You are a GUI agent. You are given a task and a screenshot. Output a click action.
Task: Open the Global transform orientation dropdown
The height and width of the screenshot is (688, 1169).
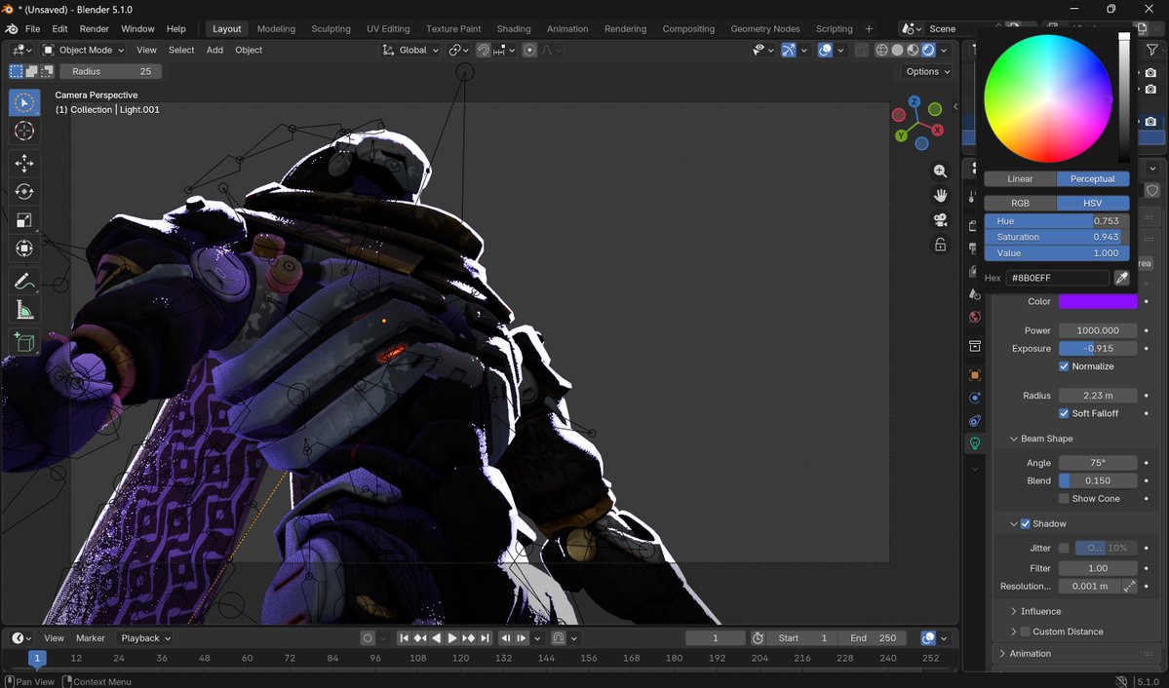pos(410,50)
